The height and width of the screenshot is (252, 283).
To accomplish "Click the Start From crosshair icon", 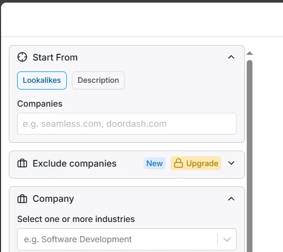I will tap(22, 57).
